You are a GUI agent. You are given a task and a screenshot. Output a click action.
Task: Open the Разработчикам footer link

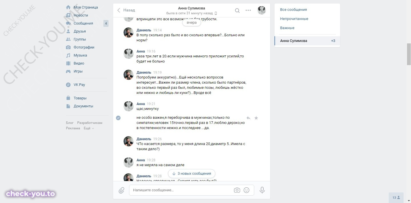(x=90, y=123)
